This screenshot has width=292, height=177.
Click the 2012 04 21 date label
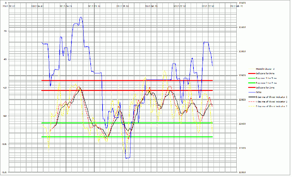pyautogui.click(x=66, y=6)
